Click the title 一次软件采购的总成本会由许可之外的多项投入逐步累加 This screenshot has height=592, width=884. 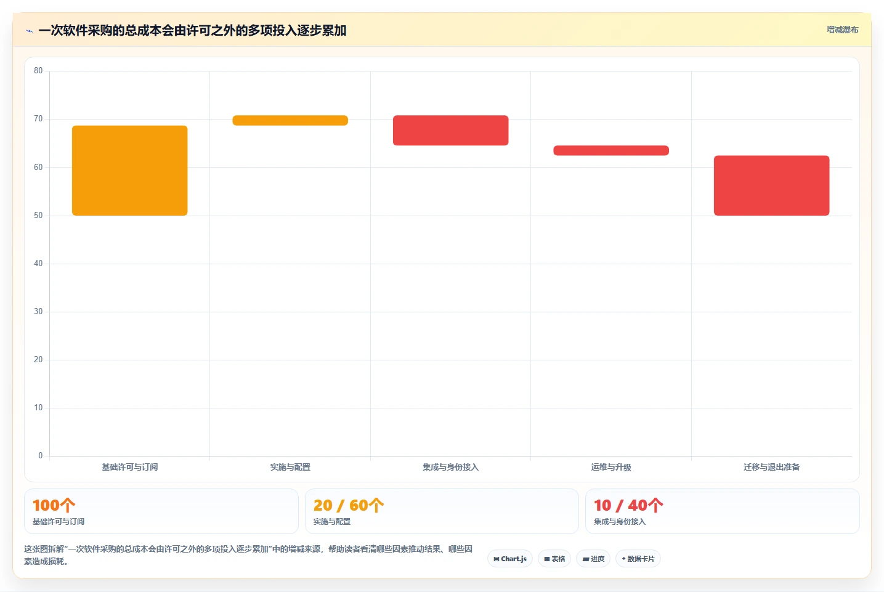(x=192, y=30)
